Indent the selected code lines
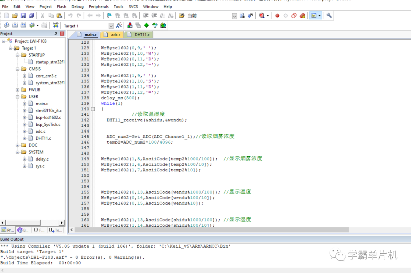This screenshot has height=273, width=411. [x=146, y=16]
